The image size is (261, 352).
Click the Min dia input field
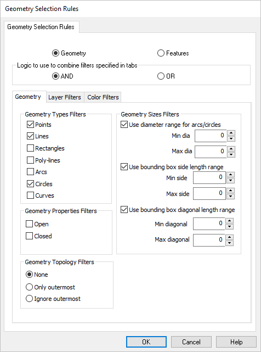(211, 136)
